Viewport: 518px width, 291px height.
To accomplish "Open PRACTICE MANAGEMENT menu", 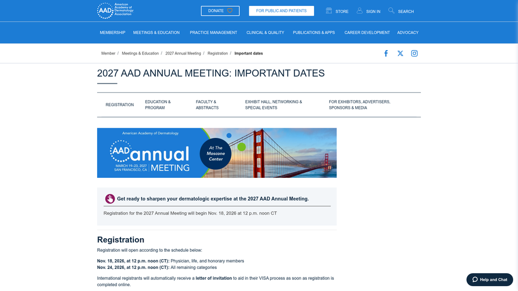I will 214,33.
